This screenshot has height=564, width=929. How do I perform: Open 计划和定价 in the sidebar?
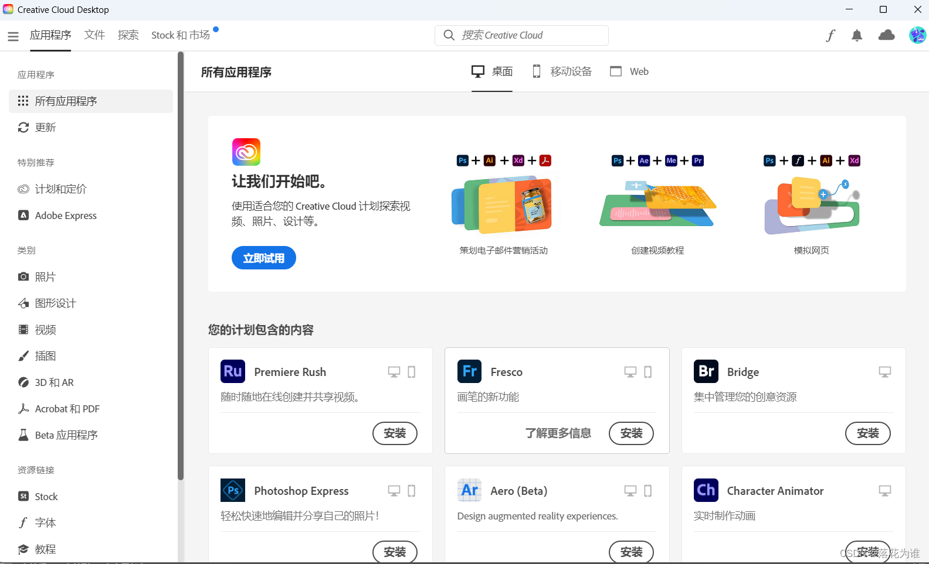pyautogui.click(x=91, y=189)
